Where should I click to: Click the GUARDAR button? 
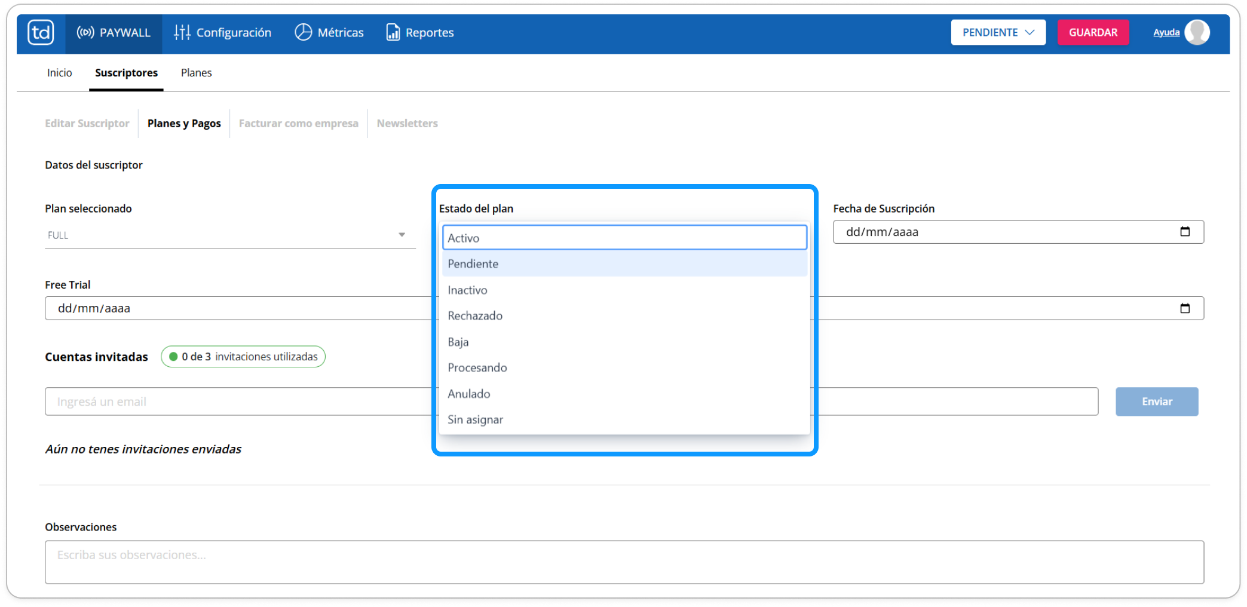[1093, 32]
